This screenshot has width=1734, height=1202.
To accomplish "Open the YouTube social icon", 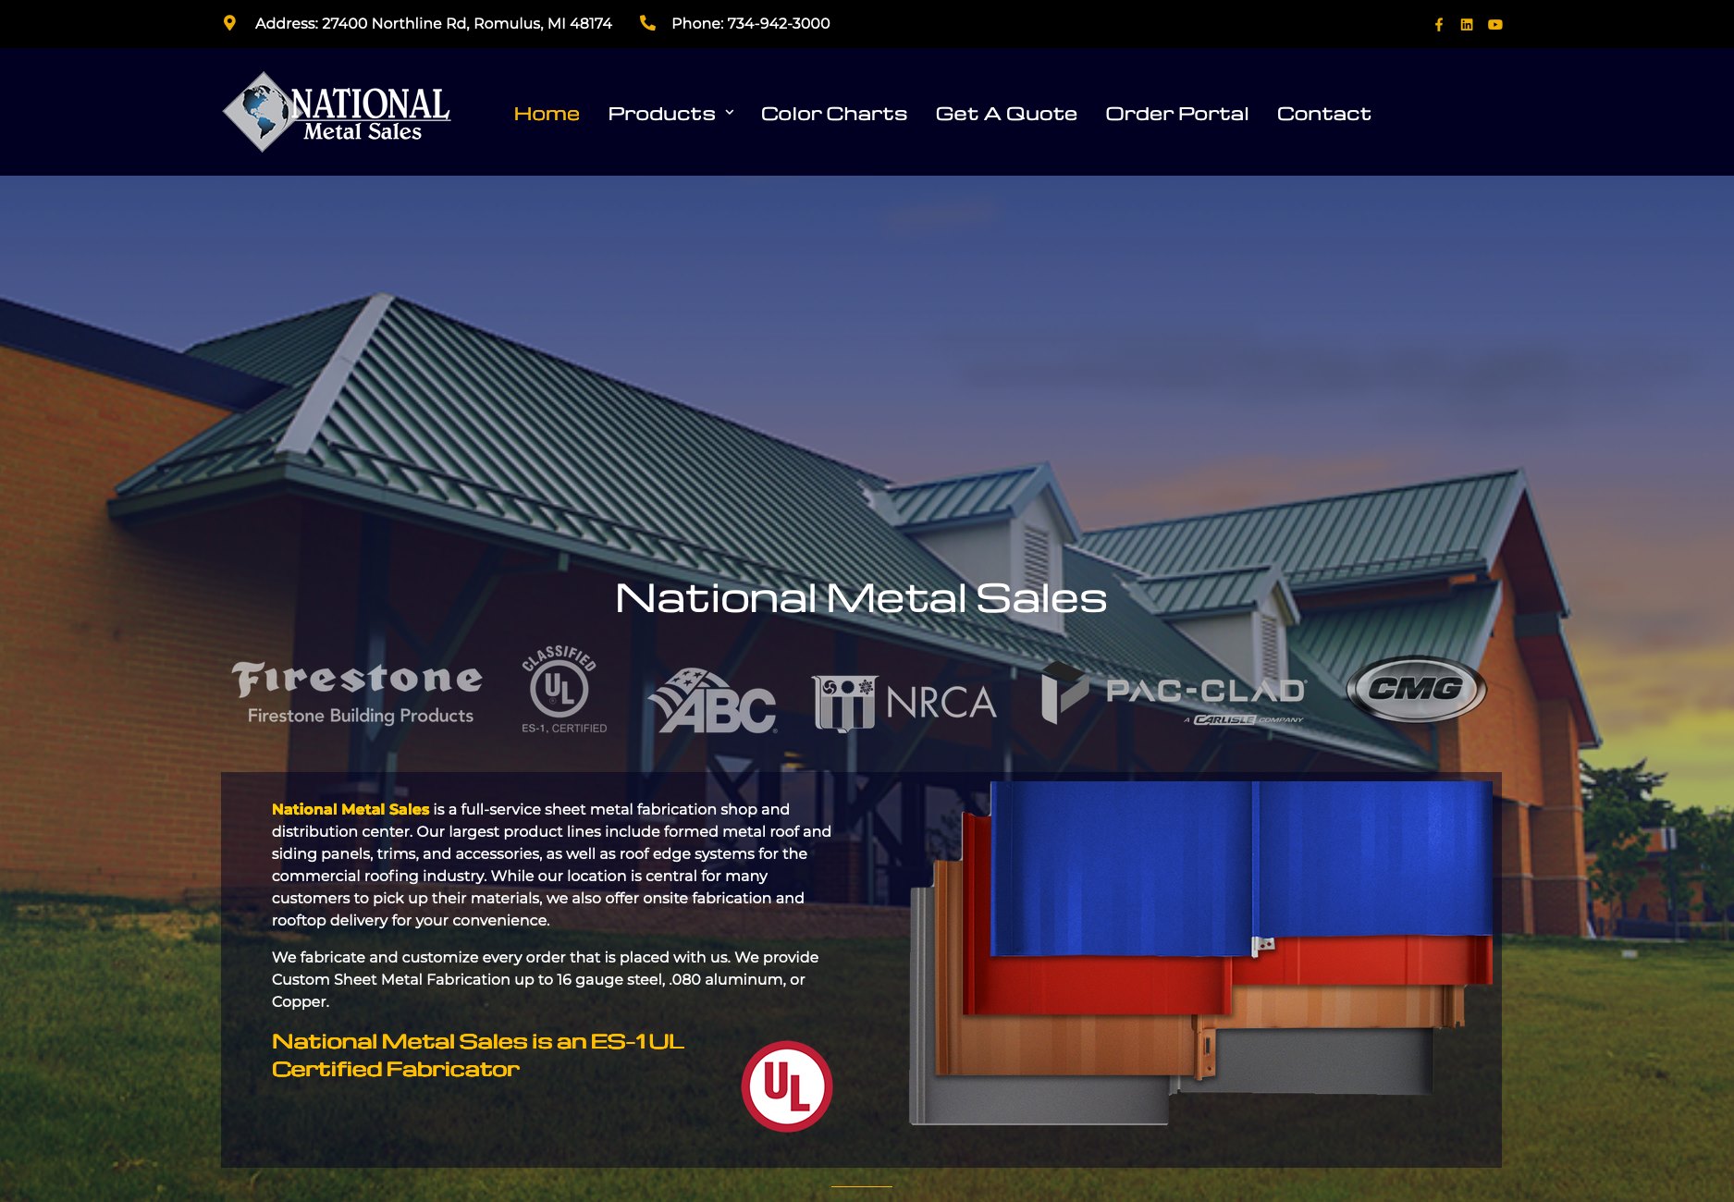I will (1495, 25).
